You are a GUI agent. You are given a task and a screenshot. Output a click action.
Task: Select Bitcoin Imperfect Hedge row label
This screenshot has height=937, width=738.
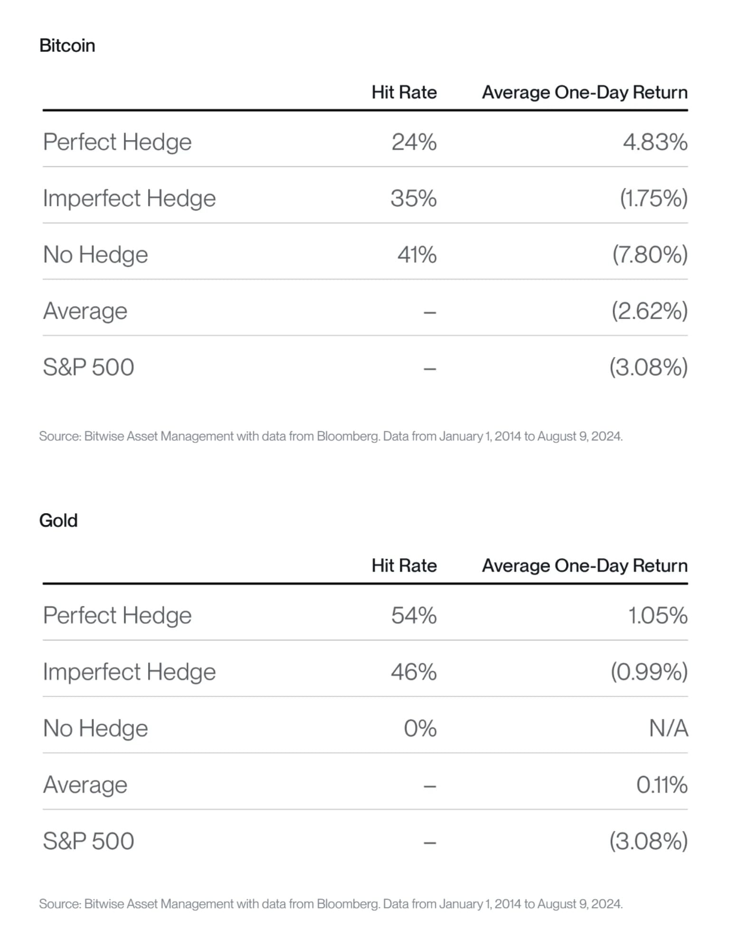coord(129,198)
